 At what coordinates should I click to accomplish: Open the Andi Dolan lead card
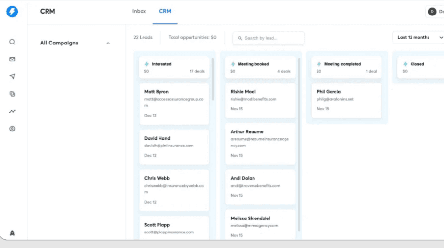click(x=260, y=187)
